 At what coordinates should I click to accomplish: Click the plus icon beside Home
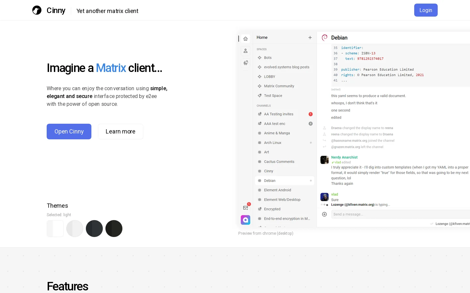tap(310, 38)
